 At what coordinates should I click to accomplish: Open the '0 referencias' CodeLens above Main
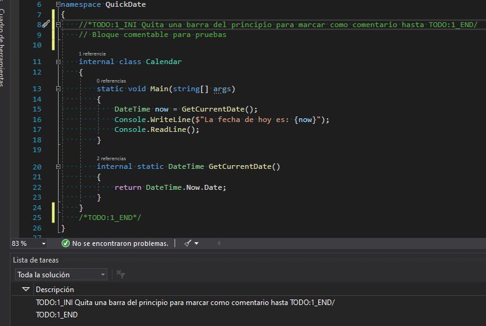click(111, 81)
